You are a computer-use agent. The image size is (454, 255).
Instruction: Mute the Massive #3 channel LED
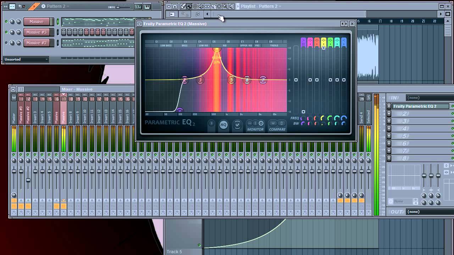pyautogui.click(x=6, y=32)
